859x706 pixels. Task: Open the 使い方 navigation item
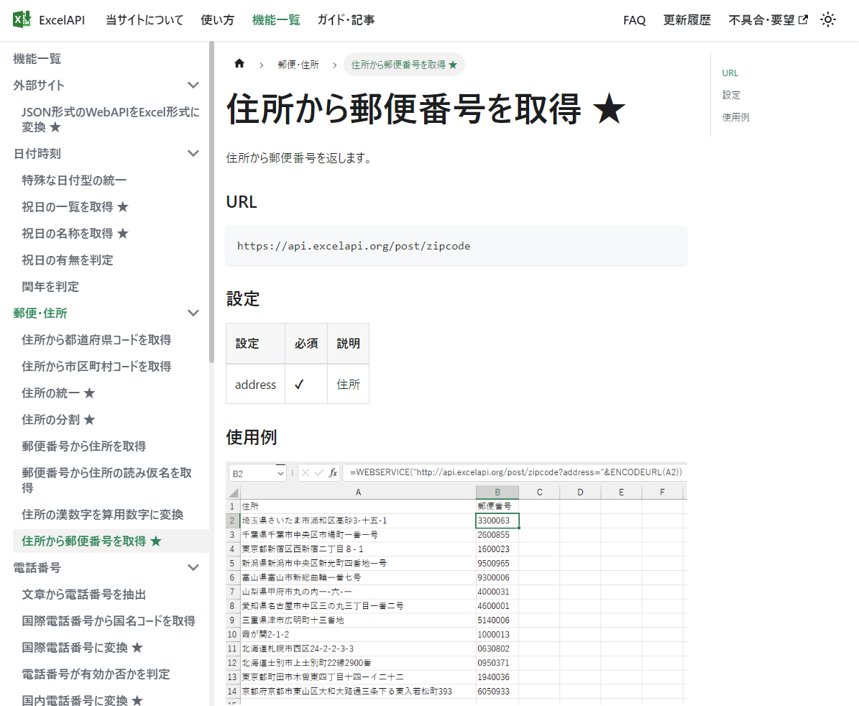(x=217, y=20)
